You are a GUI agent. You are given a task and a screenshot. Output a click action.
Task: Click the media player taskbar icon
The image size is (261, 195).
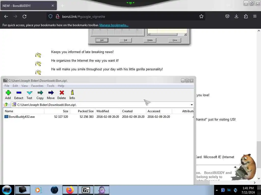click(x=38, y=190)
